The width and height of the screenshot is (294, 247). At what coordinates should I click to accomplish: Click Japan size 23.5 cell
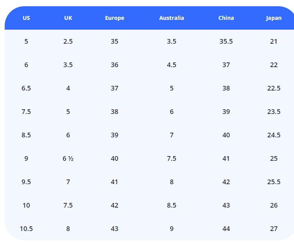(x=274, y=112)
